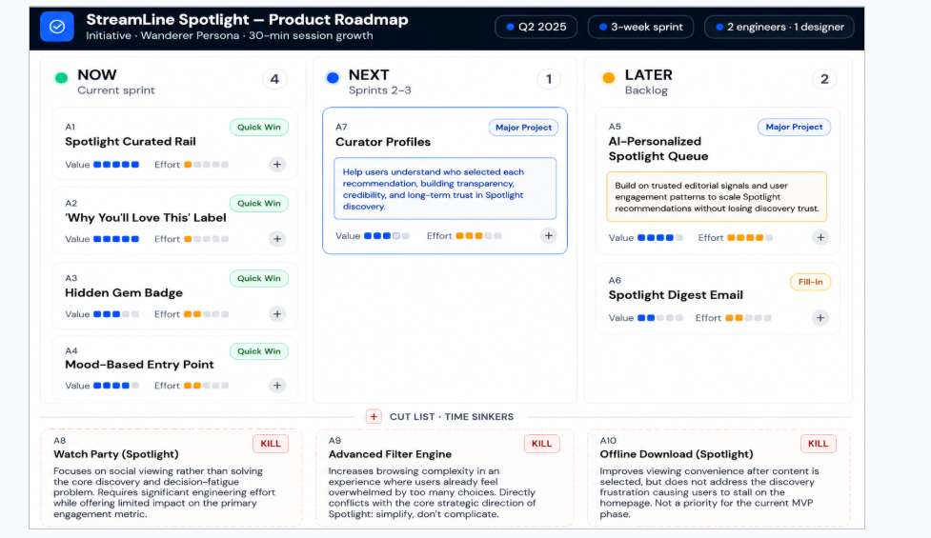The image size is (931, 538).
Task: Select the 'Spotlight Curated Rail' title
Action: 130,141
